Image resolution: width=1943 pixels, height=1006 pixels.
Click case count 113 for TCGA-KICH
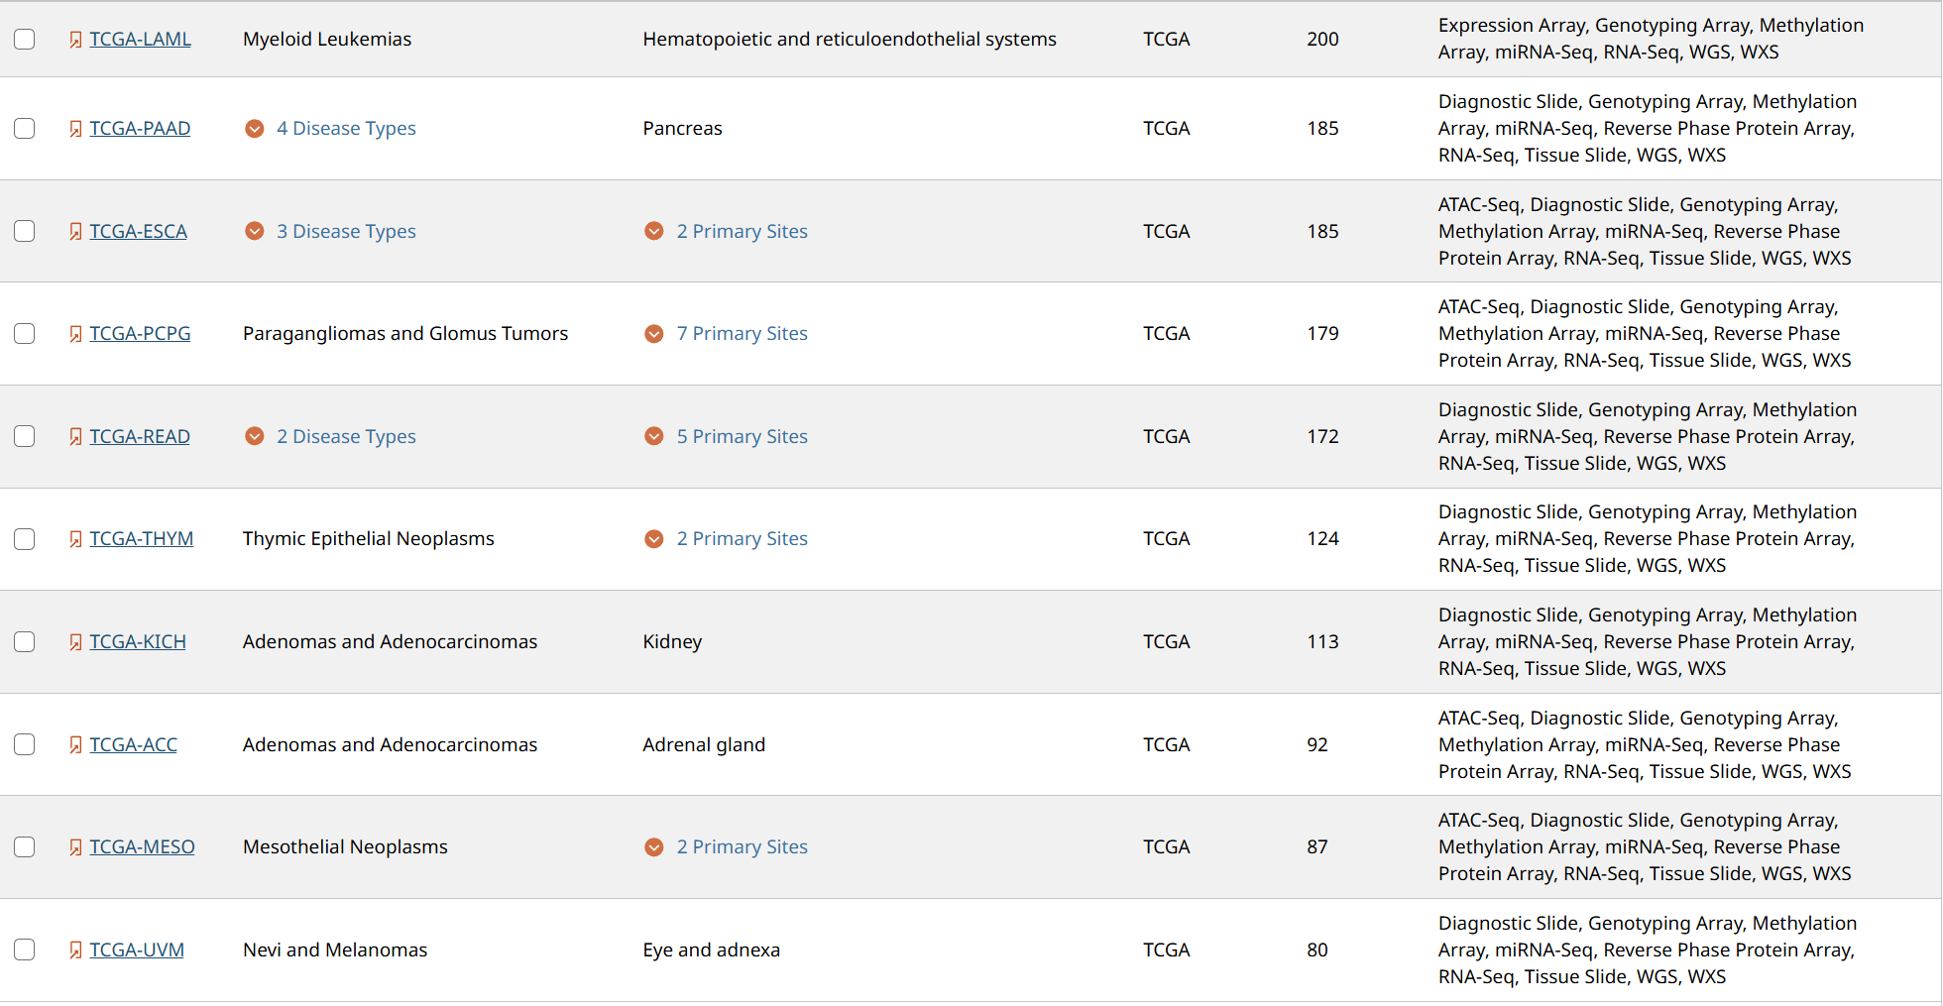[1322, 641]
